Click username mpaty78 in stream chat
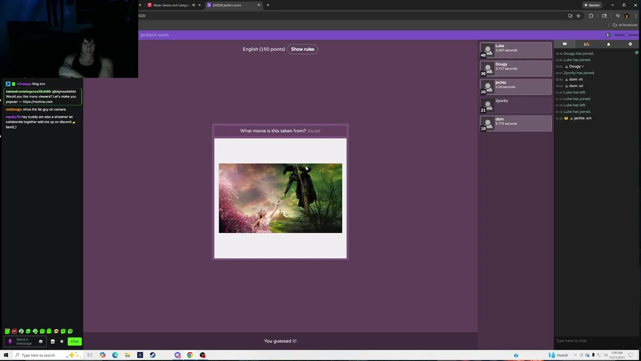This screenshot has height=361, width=641. click(x=13, y=117)
